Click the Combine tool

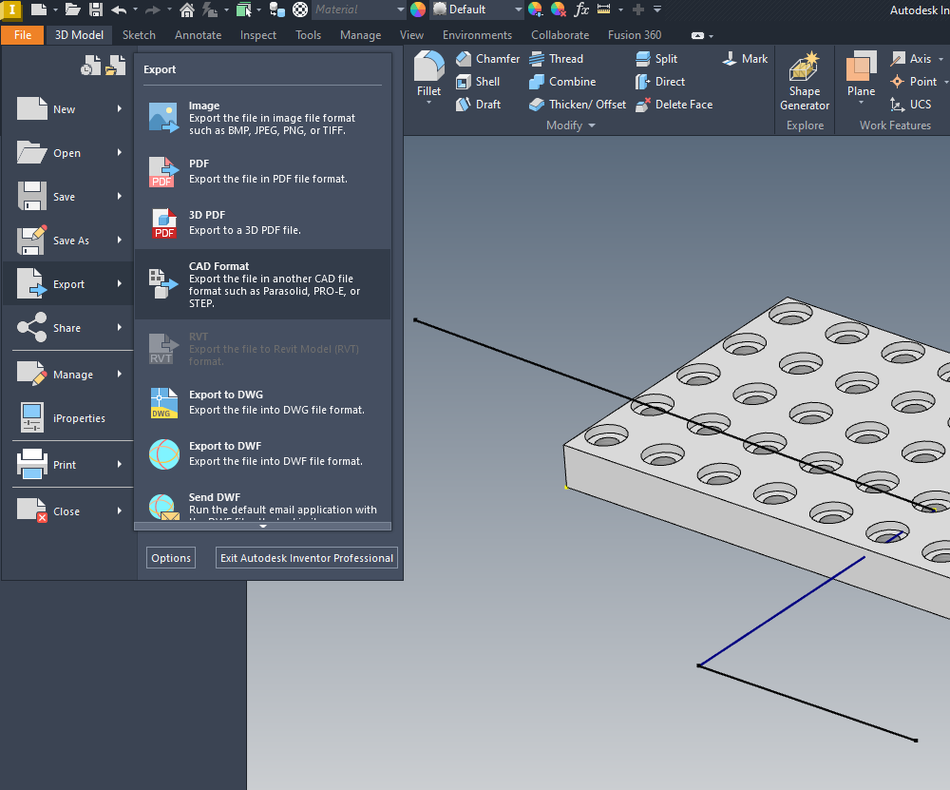point(561,82)
